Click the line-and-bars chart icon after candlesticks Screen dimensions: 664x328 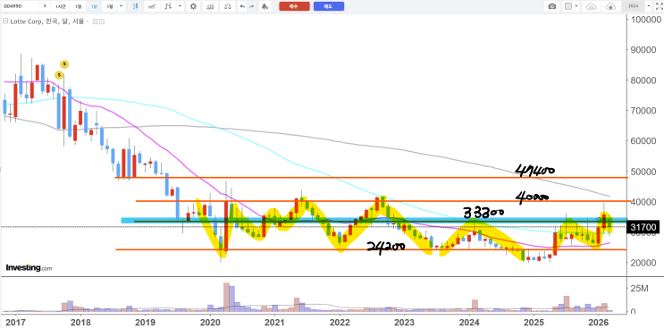click(x=152, y=6)
